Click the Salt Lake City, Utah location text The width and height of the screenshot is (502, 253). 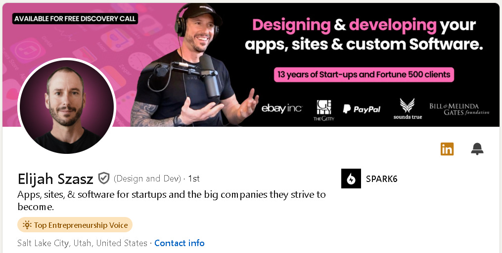(82, 243)
